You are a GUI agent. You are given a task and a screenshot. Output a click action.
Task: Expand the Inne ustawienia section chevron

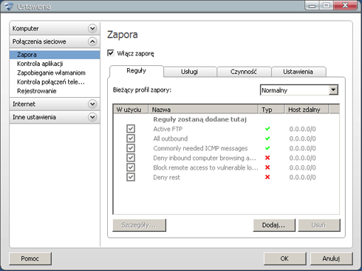[x=92, y=117]
